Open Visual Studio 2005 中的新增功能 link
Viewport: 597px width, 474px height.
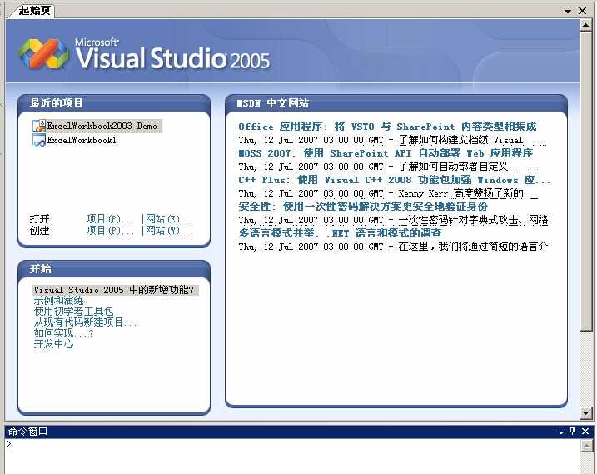114,290
